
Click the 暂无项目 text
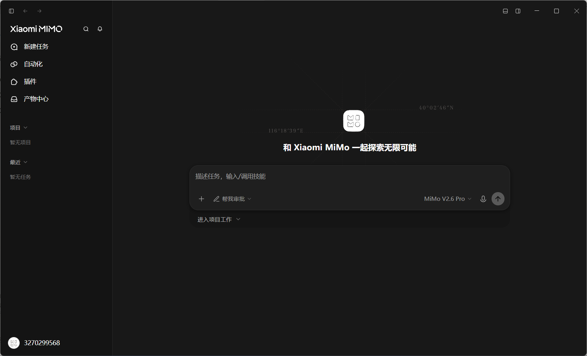pos(20,142)
